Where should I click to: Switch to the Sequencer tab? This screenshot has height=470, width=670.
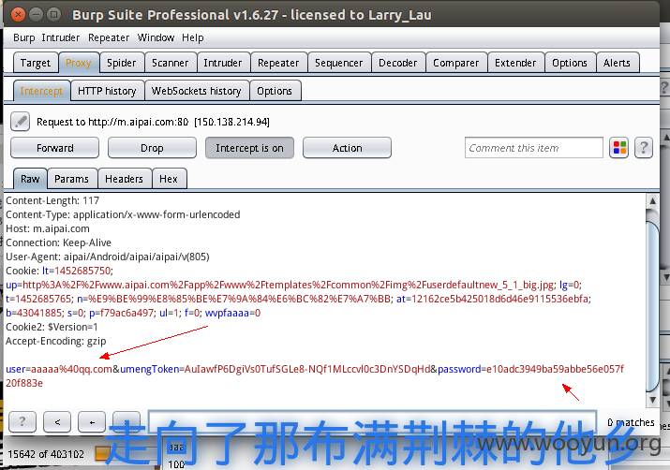click(339, 63)
